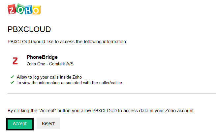Click the 'would like to access' description line

67,42
